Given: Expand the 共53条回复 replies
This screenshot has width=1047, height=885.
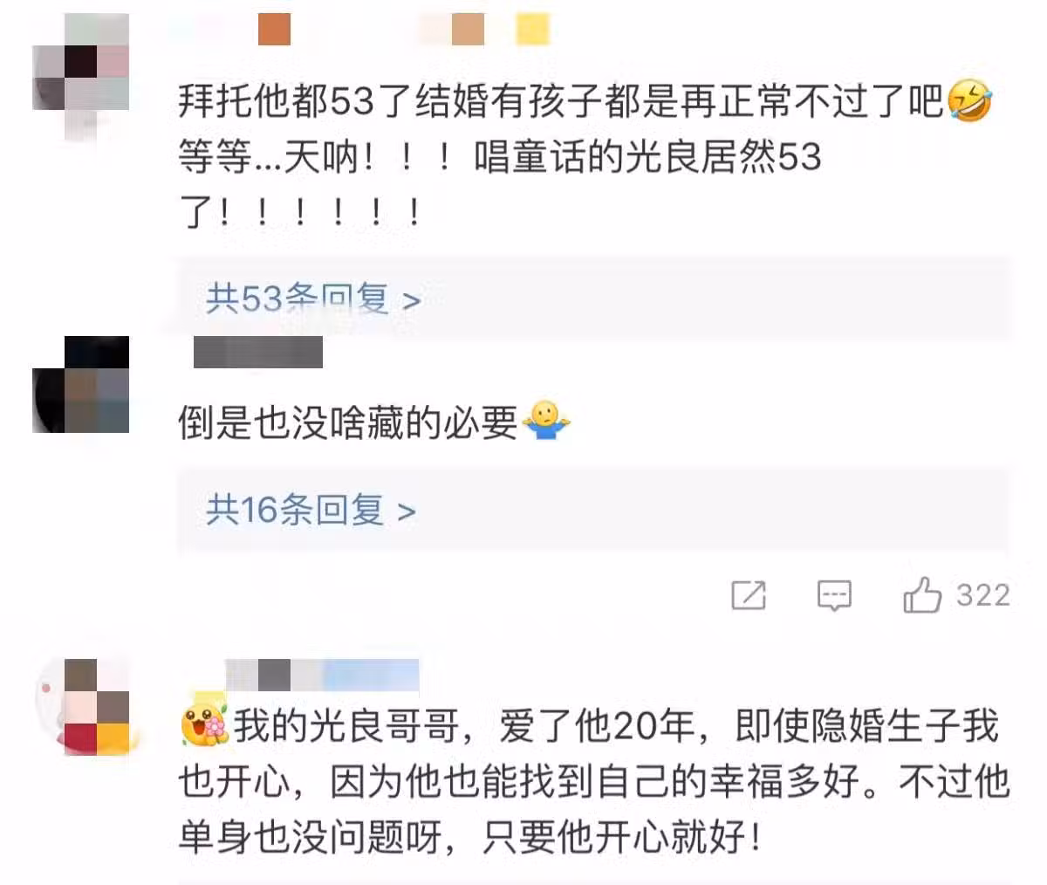Looking at the screenshot, I should 313,298.
